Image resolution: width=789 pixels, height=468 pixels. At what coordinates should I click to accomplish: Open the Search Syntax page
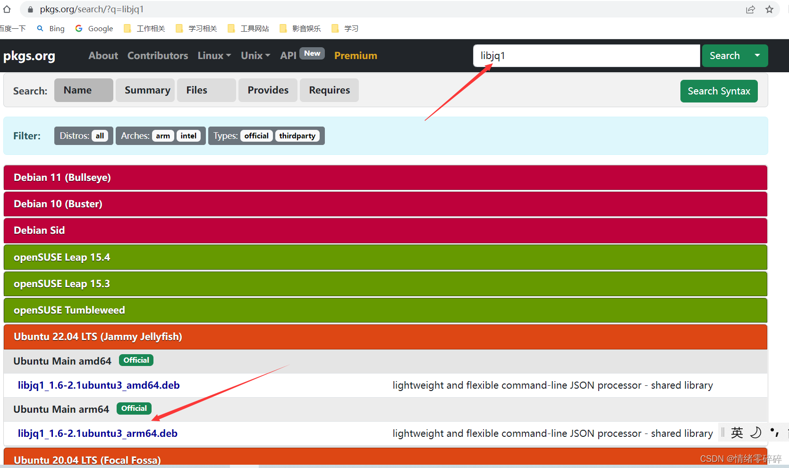(x=719, y=91)
